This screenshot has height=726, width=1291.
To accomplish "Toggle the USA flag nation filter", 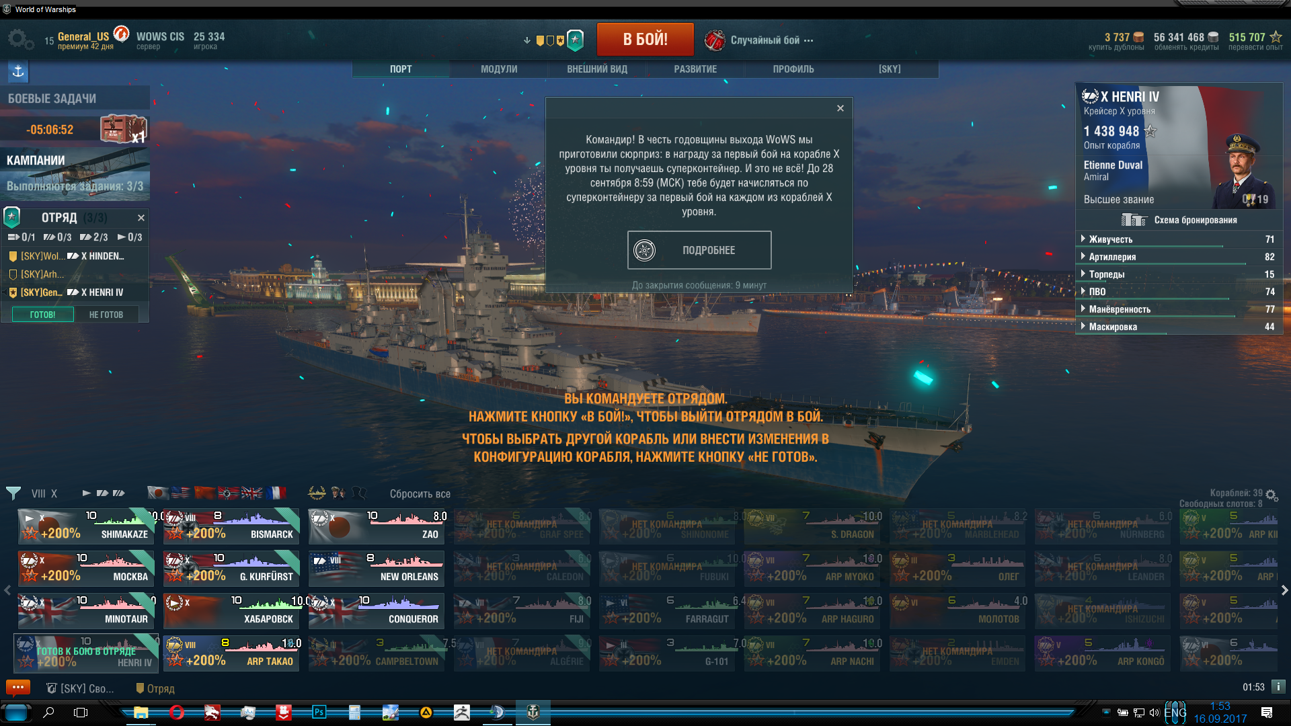I will pos(181,493).
